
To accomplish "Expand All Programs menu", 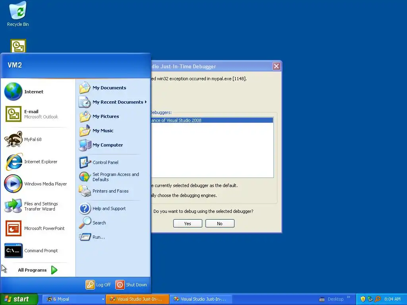I will [38, 270].
